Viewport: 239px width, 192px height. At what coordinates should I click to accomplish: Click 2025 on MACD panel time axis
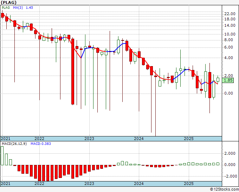[189, 184]
